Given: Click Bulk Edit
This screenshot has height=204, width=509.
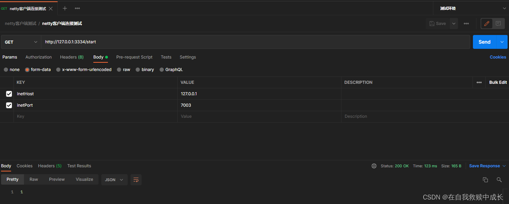Looking at the screenshot, I should [498, 82].
